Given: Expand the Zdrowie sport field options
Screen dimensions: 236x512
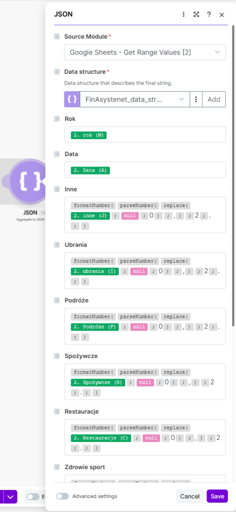Looking at the screenshot, I should [x=57, y=467].
